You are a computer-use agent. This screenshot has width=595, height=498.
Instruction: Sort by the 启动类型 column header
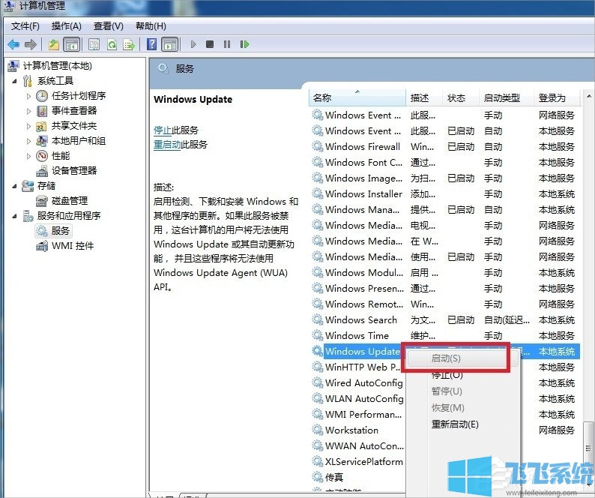[x=507, y=98]
